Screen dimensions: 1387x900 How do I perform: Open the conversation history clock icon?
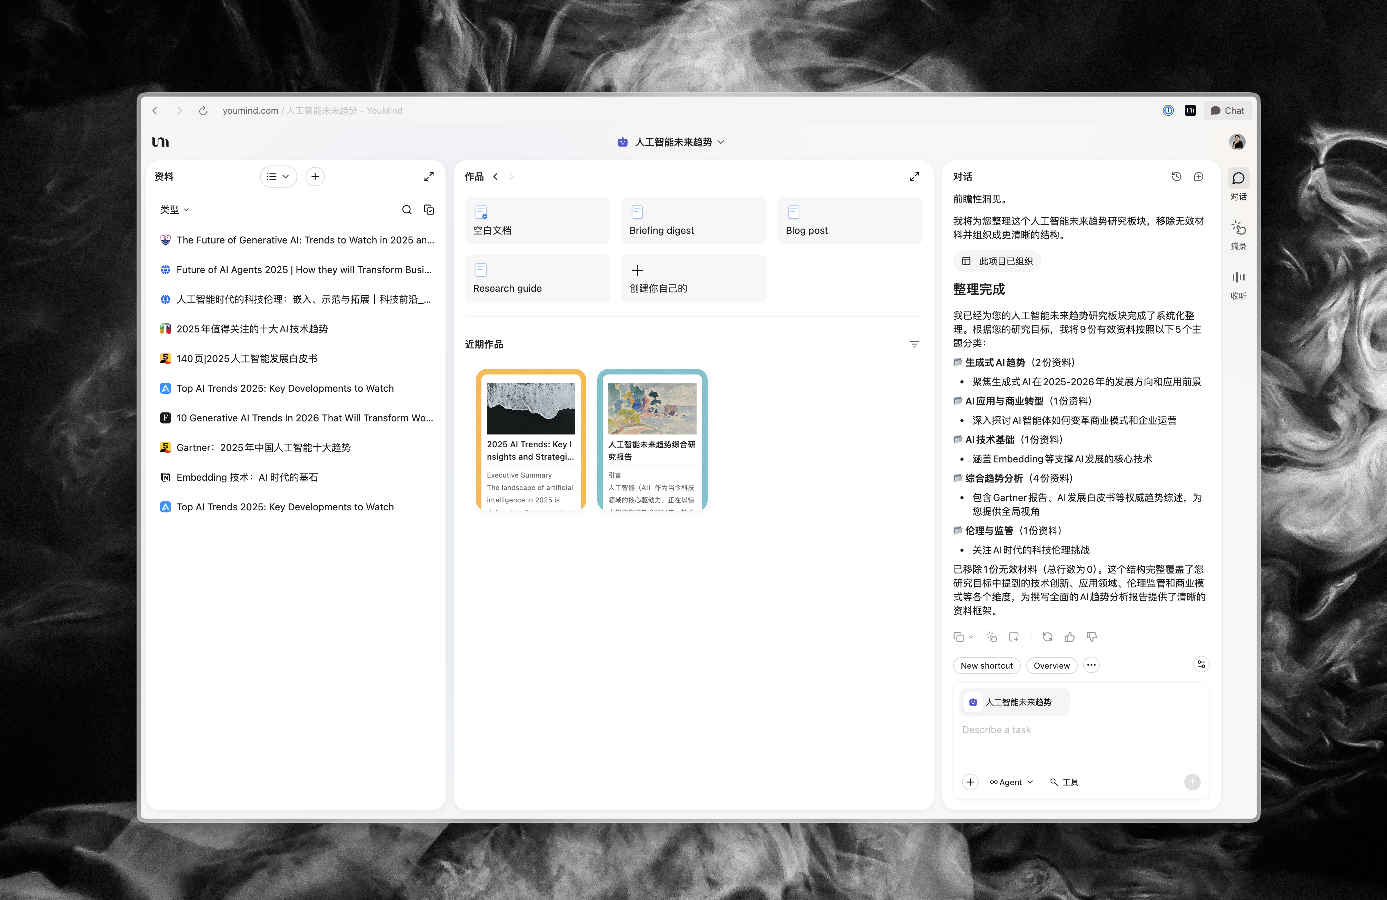coord(1176,177)
